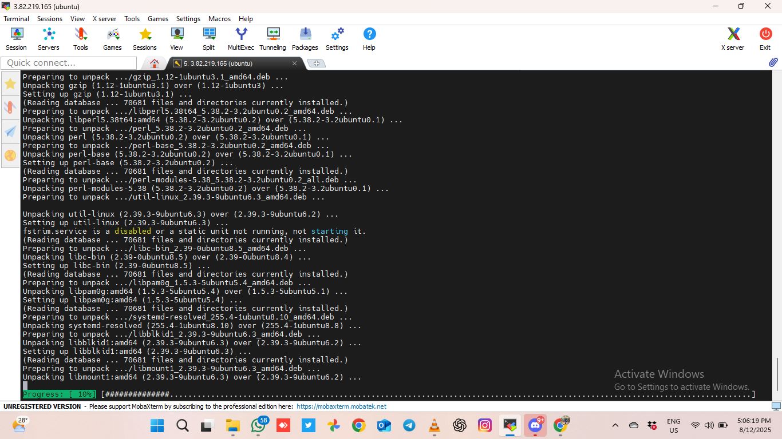Open the Session toolbar icon
Image resolution: width=782 pixels, height=439 pixels.
pyautogui.click(x=17, y=39)
